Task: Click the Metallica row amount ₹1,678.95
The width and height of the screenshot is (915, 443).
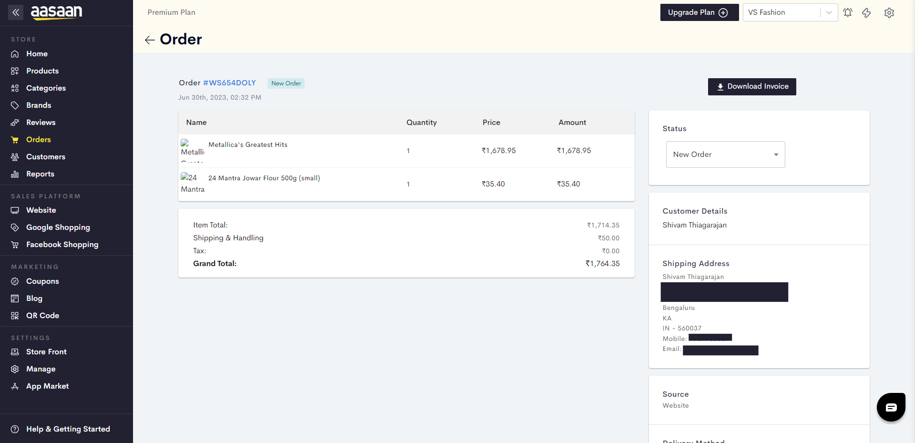Action: (574, 151)
